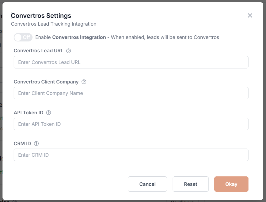Focus the Enter Convertros Lead URL field
Viewport: 266px width, 202px height.
131,62
